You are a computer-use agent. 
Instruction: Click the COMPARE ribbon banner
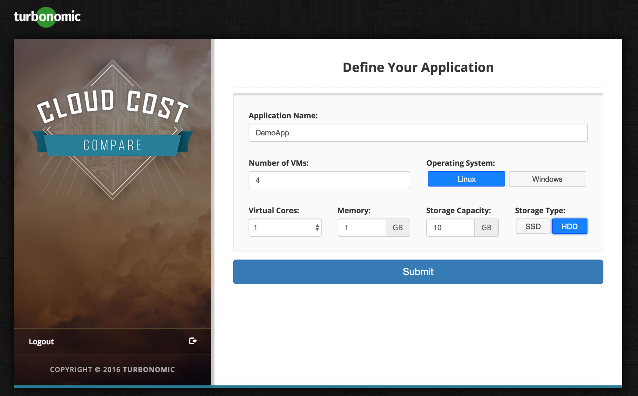point(112,145)
